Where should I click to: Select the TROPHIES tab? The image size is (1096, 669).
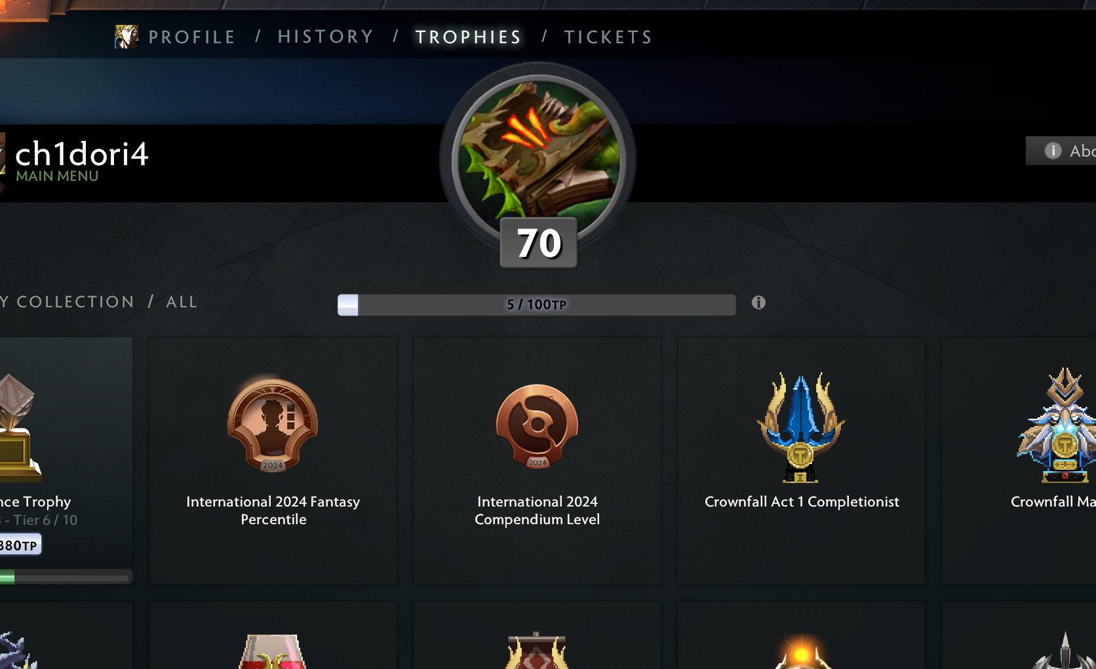coord(469,37)
